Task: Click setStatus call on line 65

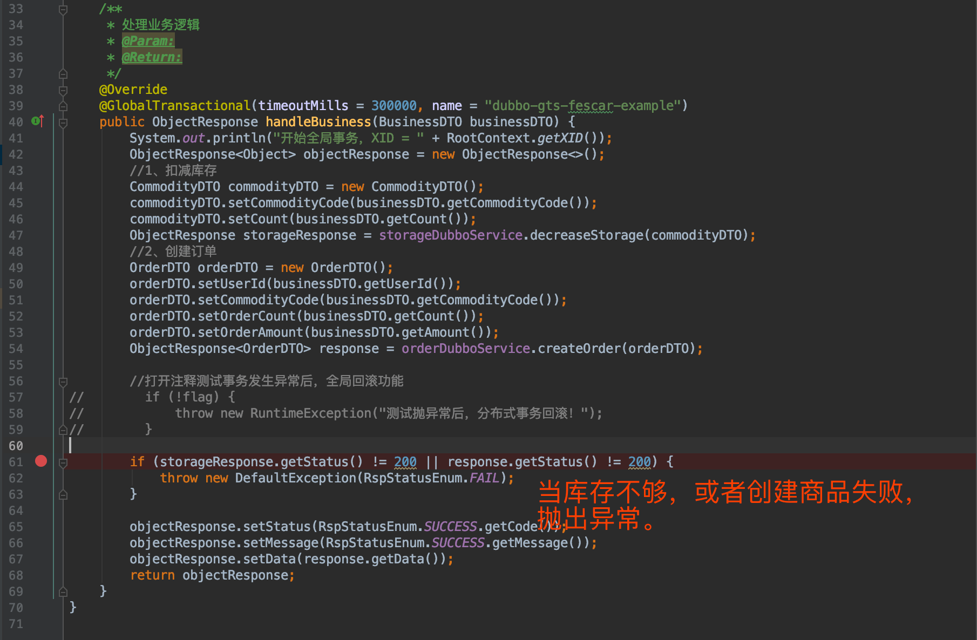Action: [277, 527]
